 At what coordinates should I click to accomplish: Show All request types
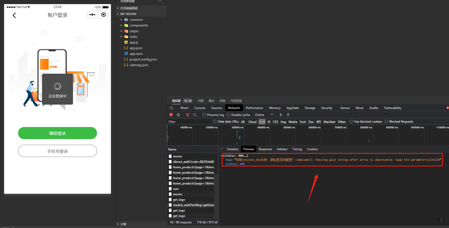pyautogui.click(x=243, y=122)
